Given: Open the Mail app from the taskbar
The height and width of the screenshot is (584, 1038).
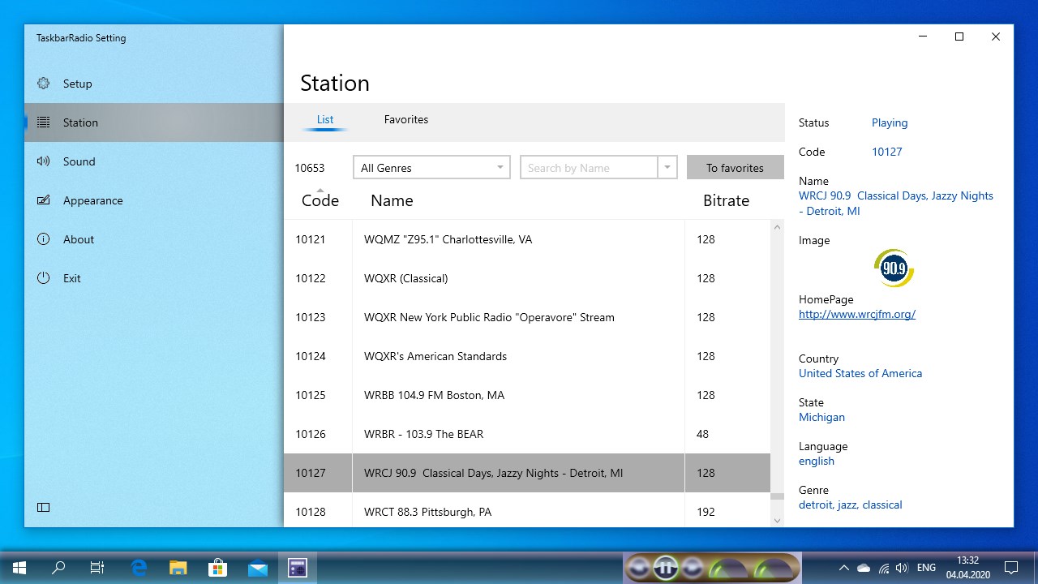Looking at the screenshot, I should click(x=258, y=568).
